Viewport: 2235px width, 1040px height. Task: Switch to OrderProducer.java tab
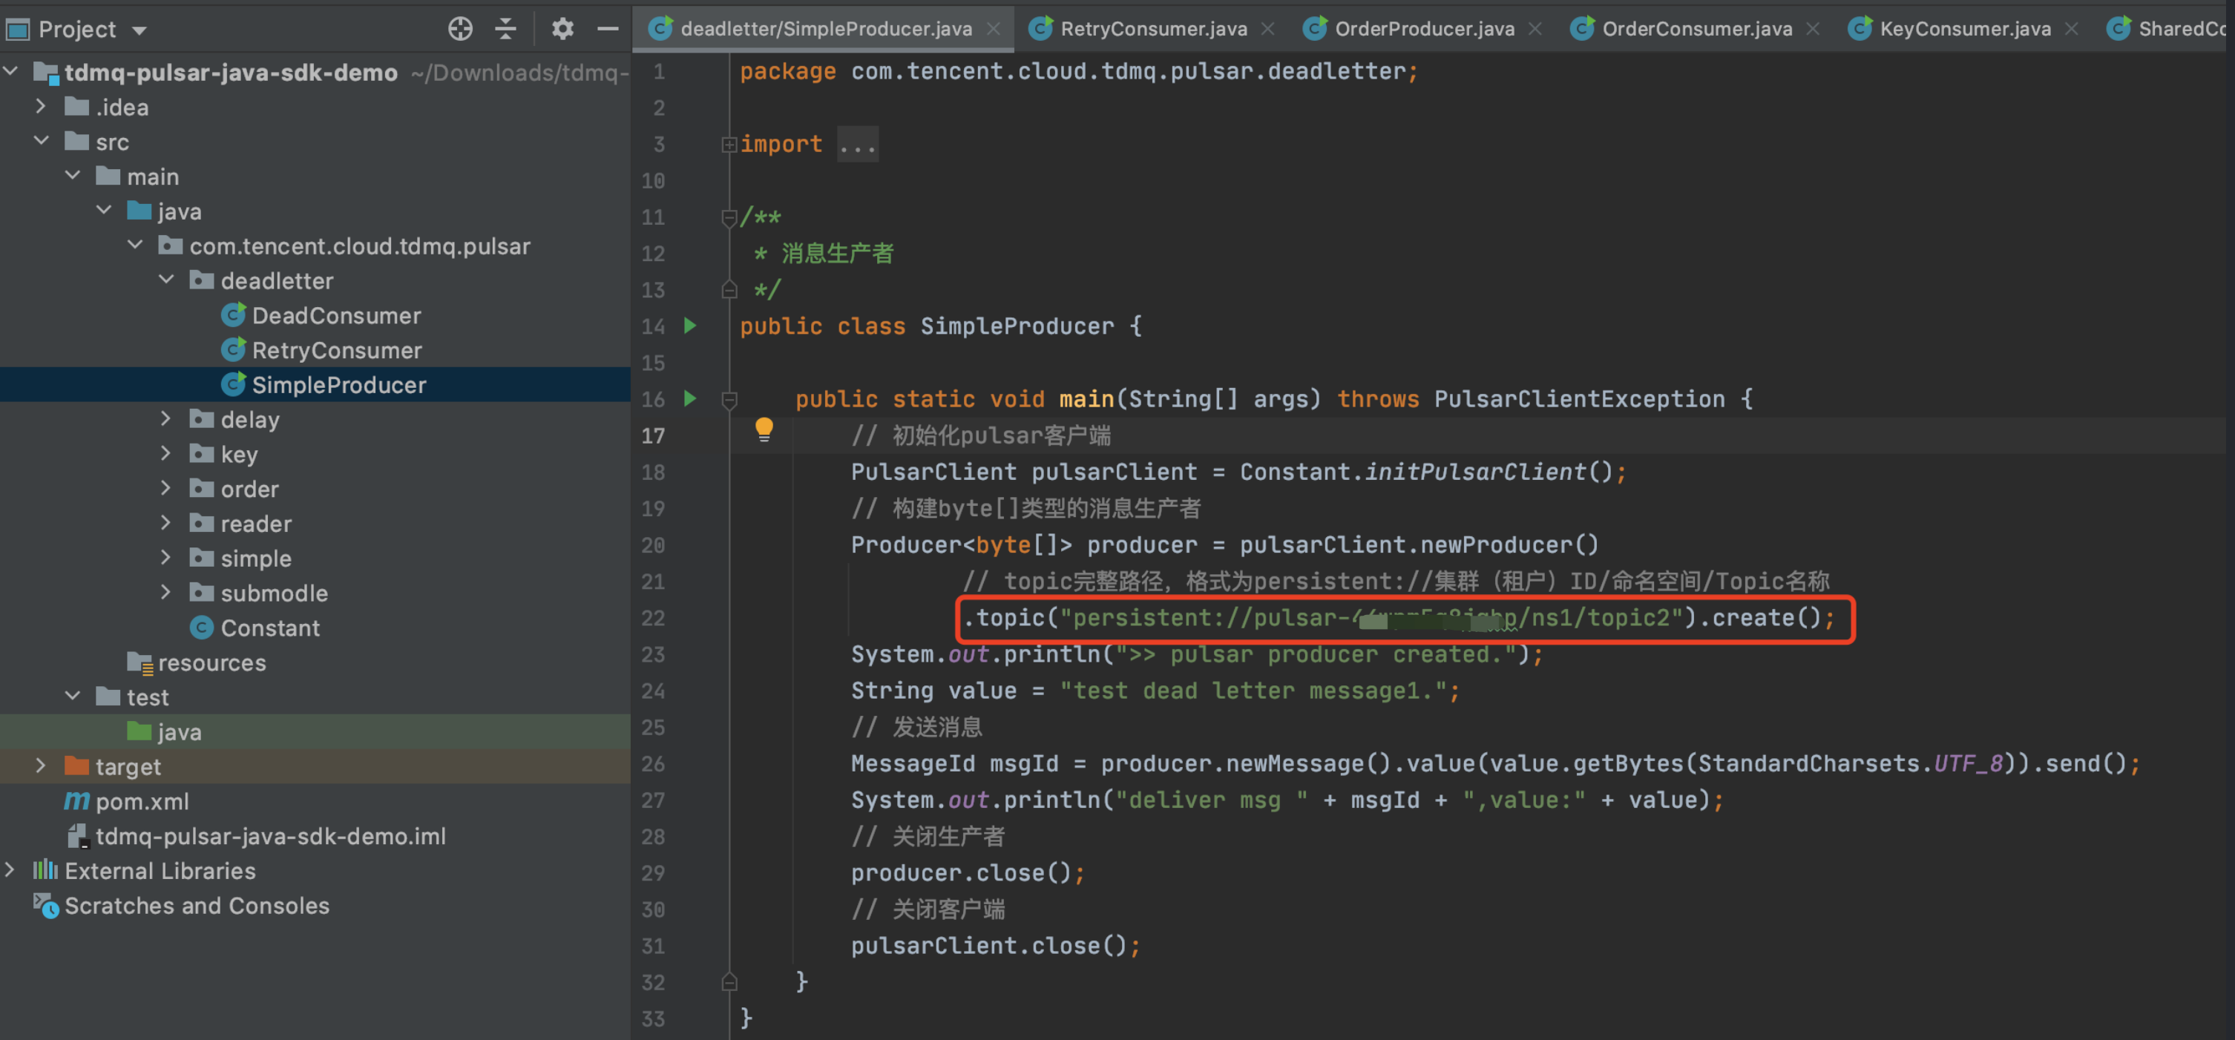pos(1424,29)
